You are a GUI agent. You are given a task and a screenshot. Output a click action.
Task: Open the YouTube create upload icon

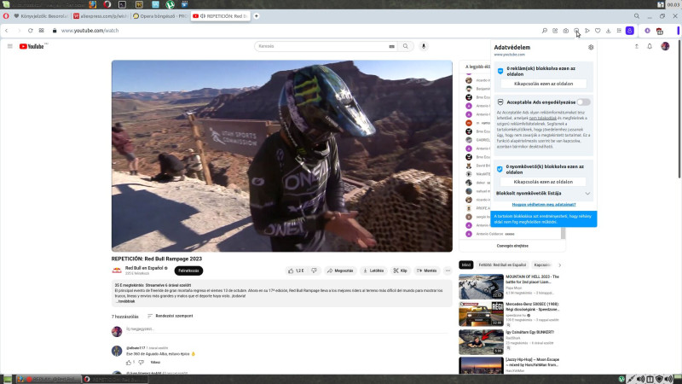(x=636, y=46)
